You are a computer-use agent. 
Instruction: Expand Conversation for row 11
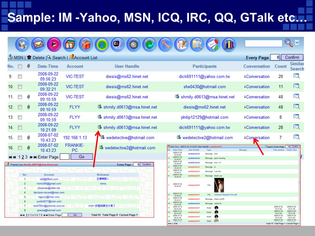pyautogui.click(x=257, y=97)
